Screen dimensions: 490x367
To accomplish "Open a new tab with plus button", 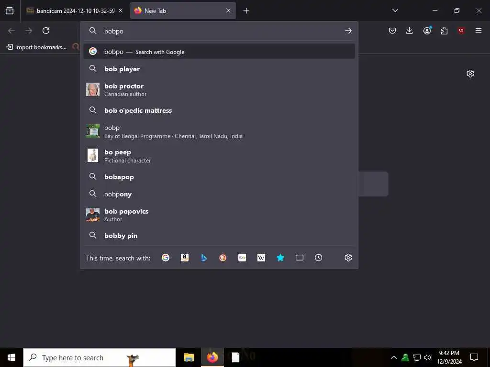I will tap(246, 11).
